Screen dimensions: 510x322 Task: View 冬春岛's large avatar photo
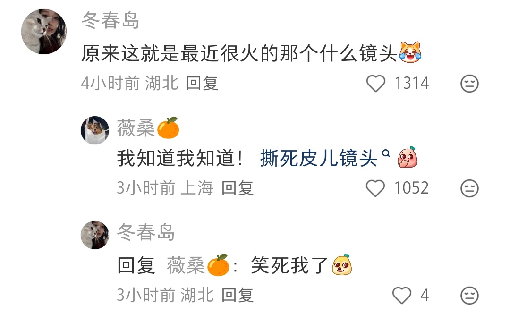(44, 32)
